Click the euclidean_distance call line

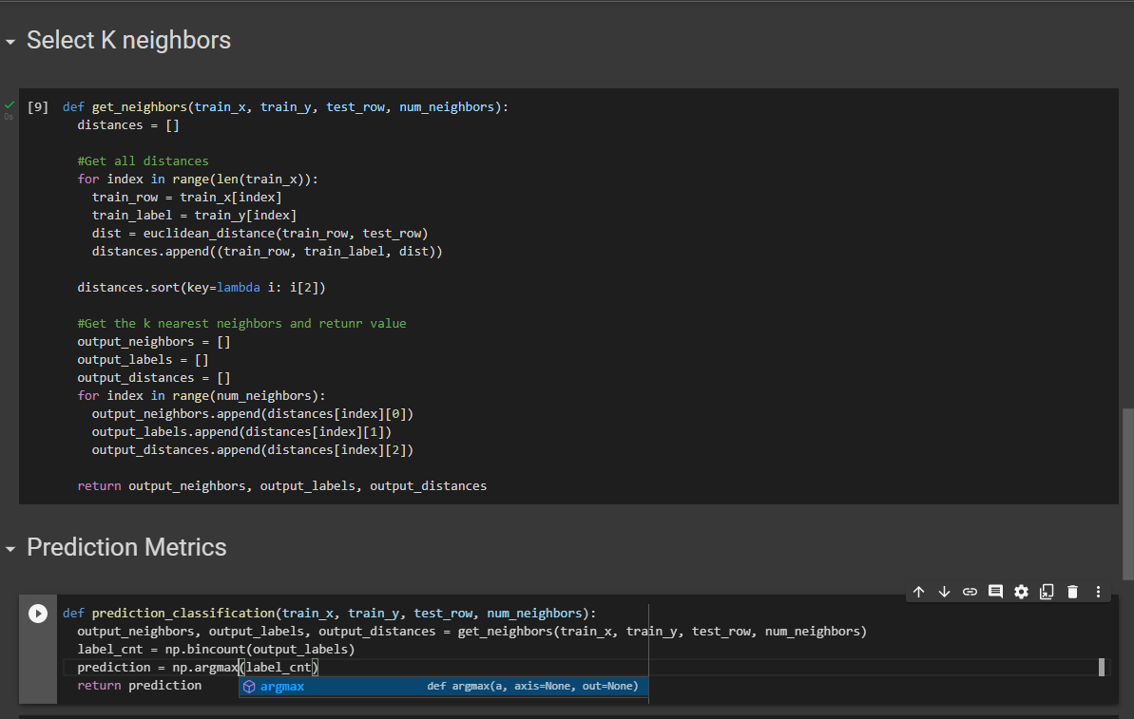pos(259,234)
